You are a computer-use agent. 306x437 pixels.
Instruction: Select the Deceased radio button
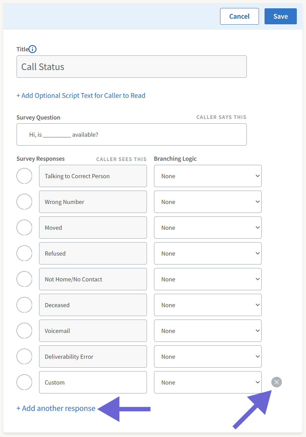coord(24,305)
